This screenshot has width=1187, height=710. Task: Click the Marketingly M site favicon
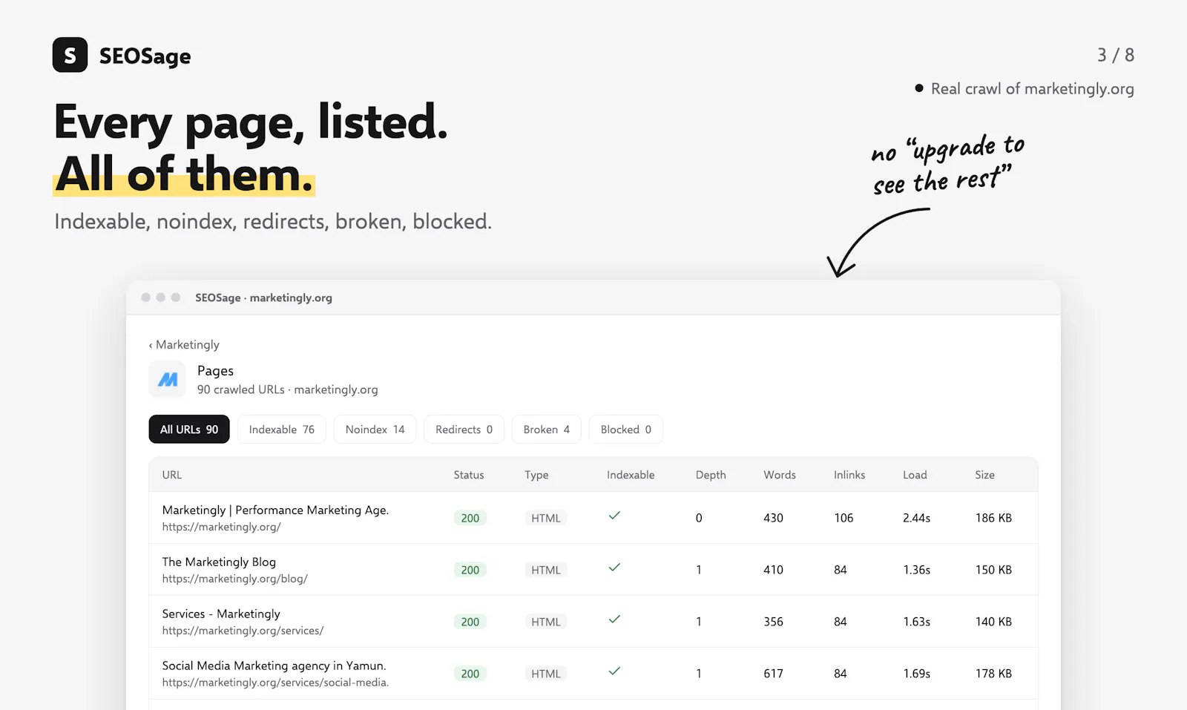tap(168, 379)
